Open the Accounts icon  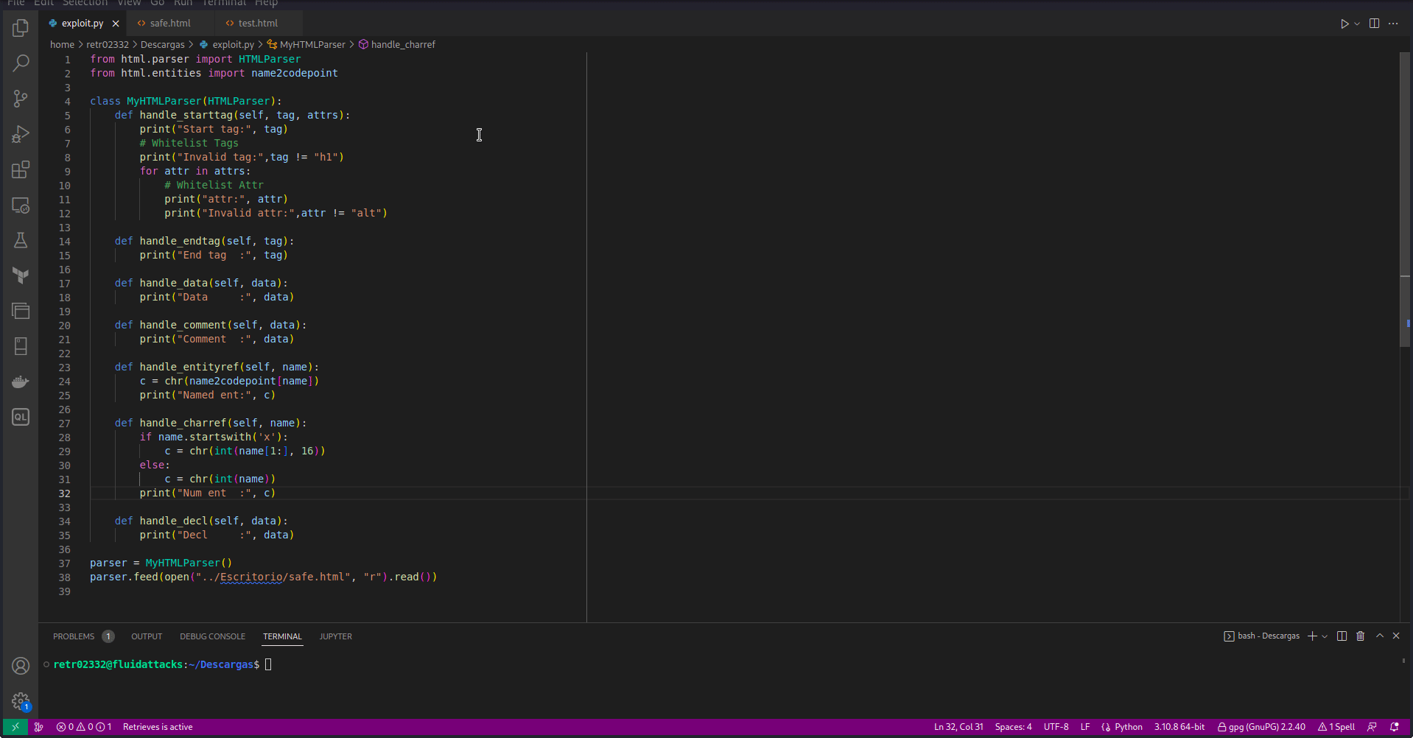21,666
